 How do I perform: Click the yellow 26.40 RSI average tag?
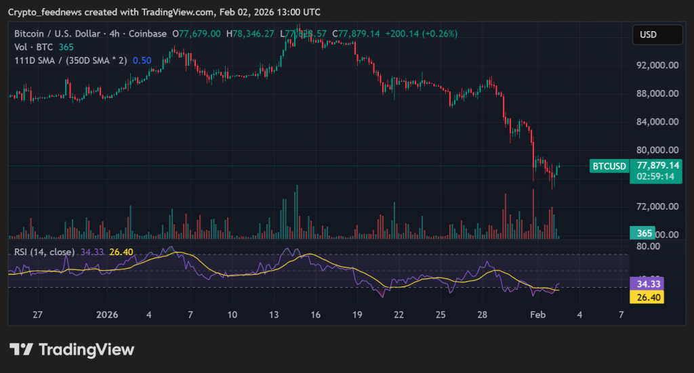click(647, 297)
